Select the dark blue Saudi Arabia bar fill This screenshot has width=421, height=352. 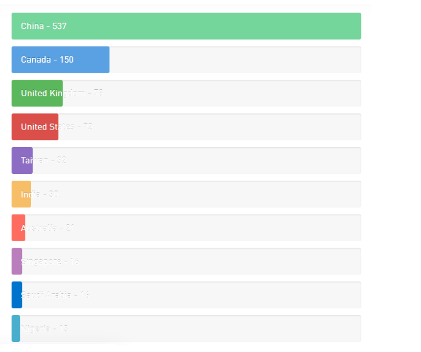coord(17,295)
